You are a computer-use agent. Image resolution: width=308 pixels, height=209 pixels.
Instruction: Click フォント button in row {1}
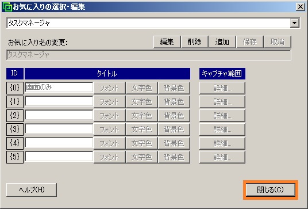coord(109,102)
